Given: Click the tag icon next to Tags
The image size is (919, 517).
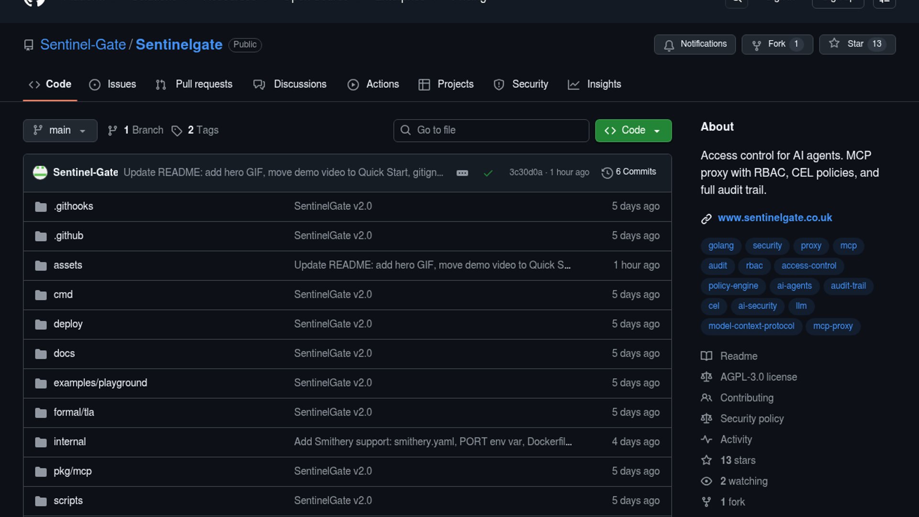Looking at the screenshot, I should click(177, 131).
